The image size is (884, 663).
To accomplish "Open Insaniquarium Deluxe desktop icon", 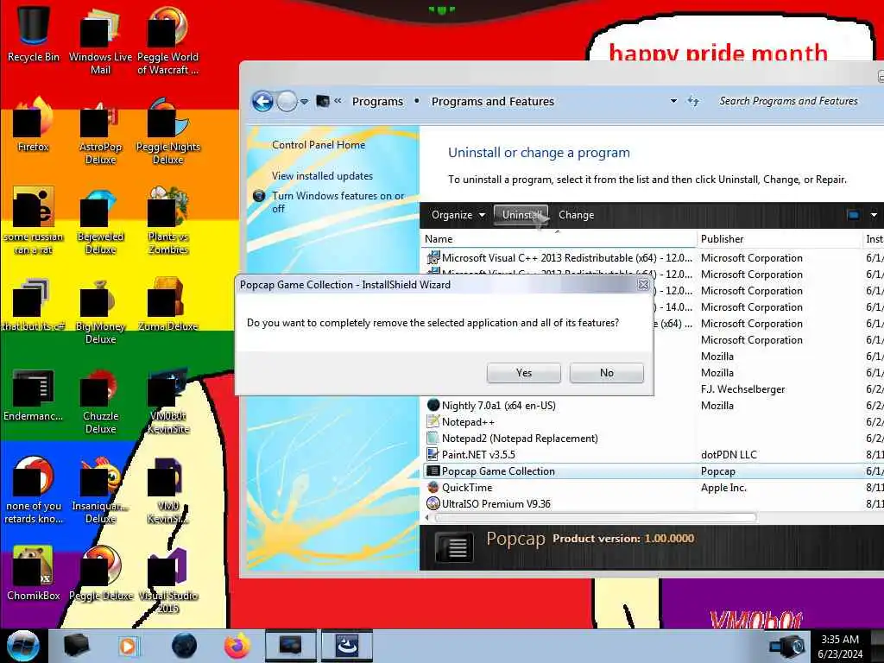I will 100,490.
